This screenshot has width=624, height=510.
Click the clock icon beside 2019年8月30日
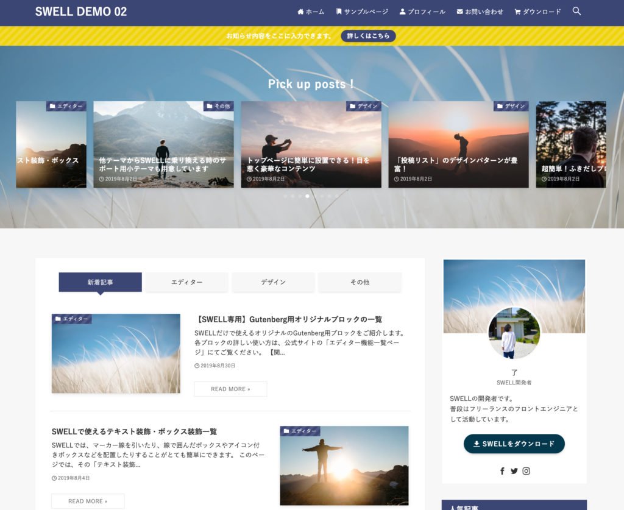[197, 365]
